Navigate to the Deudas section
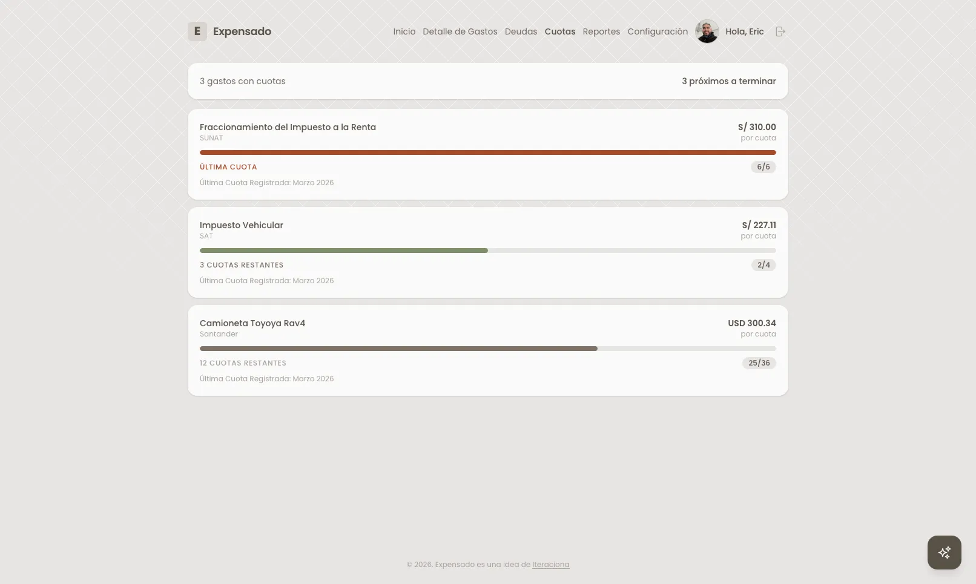Image resolution: width=976 pixels, height=584 pixels. pyautogui.click(x=521, y=31)
